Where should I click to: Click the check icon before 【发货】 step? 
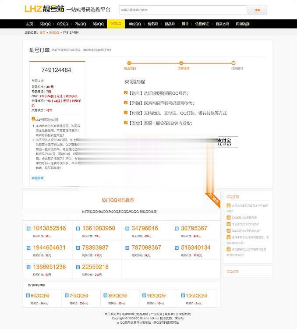click(x=126, y=123)
